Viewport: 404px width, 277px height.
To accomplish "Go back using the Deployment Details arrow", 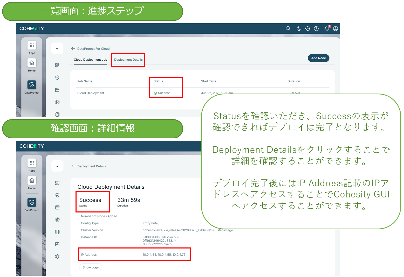I will [73, 166].
